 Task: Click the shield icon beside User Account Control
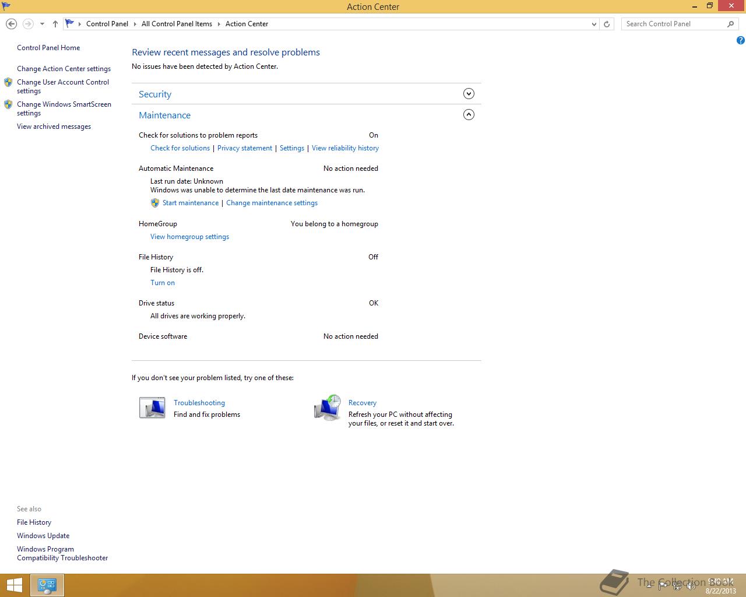8,82
